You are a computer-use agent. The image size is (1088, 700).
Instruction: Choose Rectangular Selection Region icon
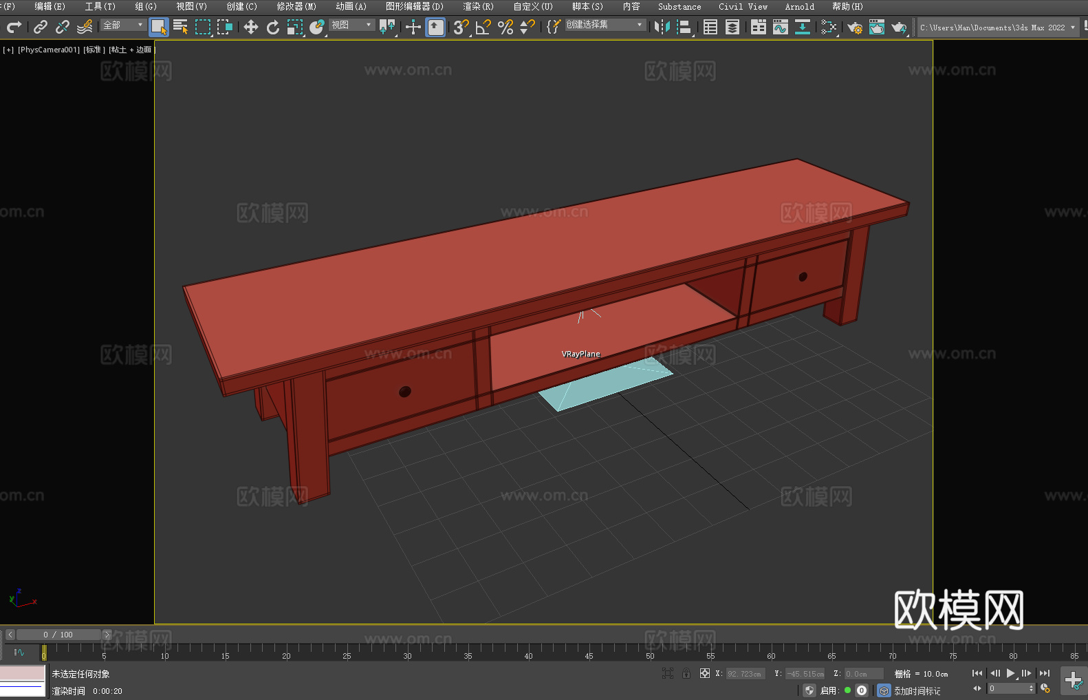pyautogui.click(x=203, y=27)
